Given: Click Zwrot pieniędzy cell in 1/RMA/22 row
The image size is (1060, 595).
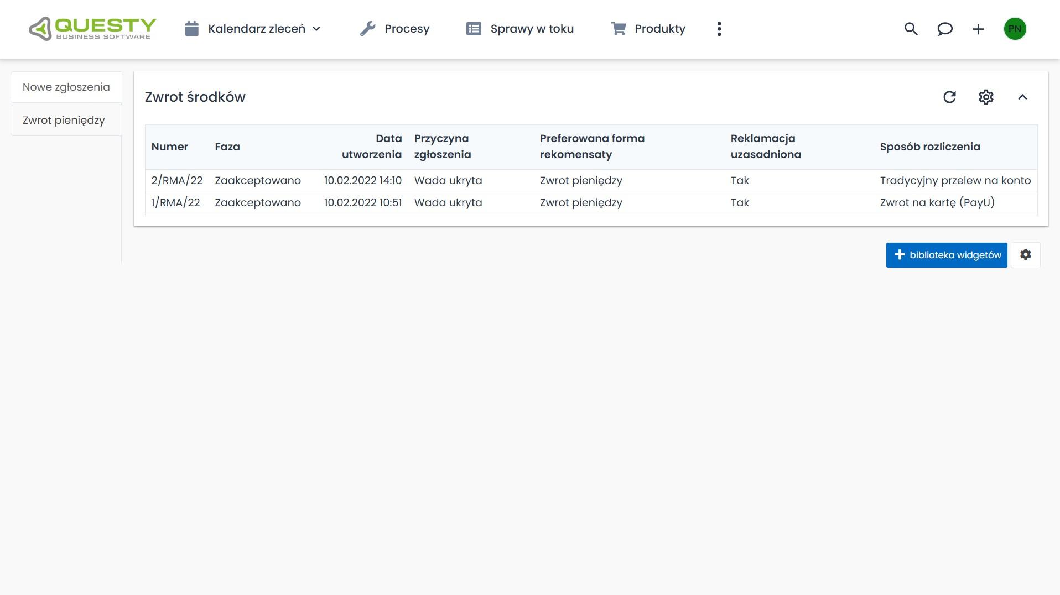Looking at the screenshot, I should (x=581, y=202).
